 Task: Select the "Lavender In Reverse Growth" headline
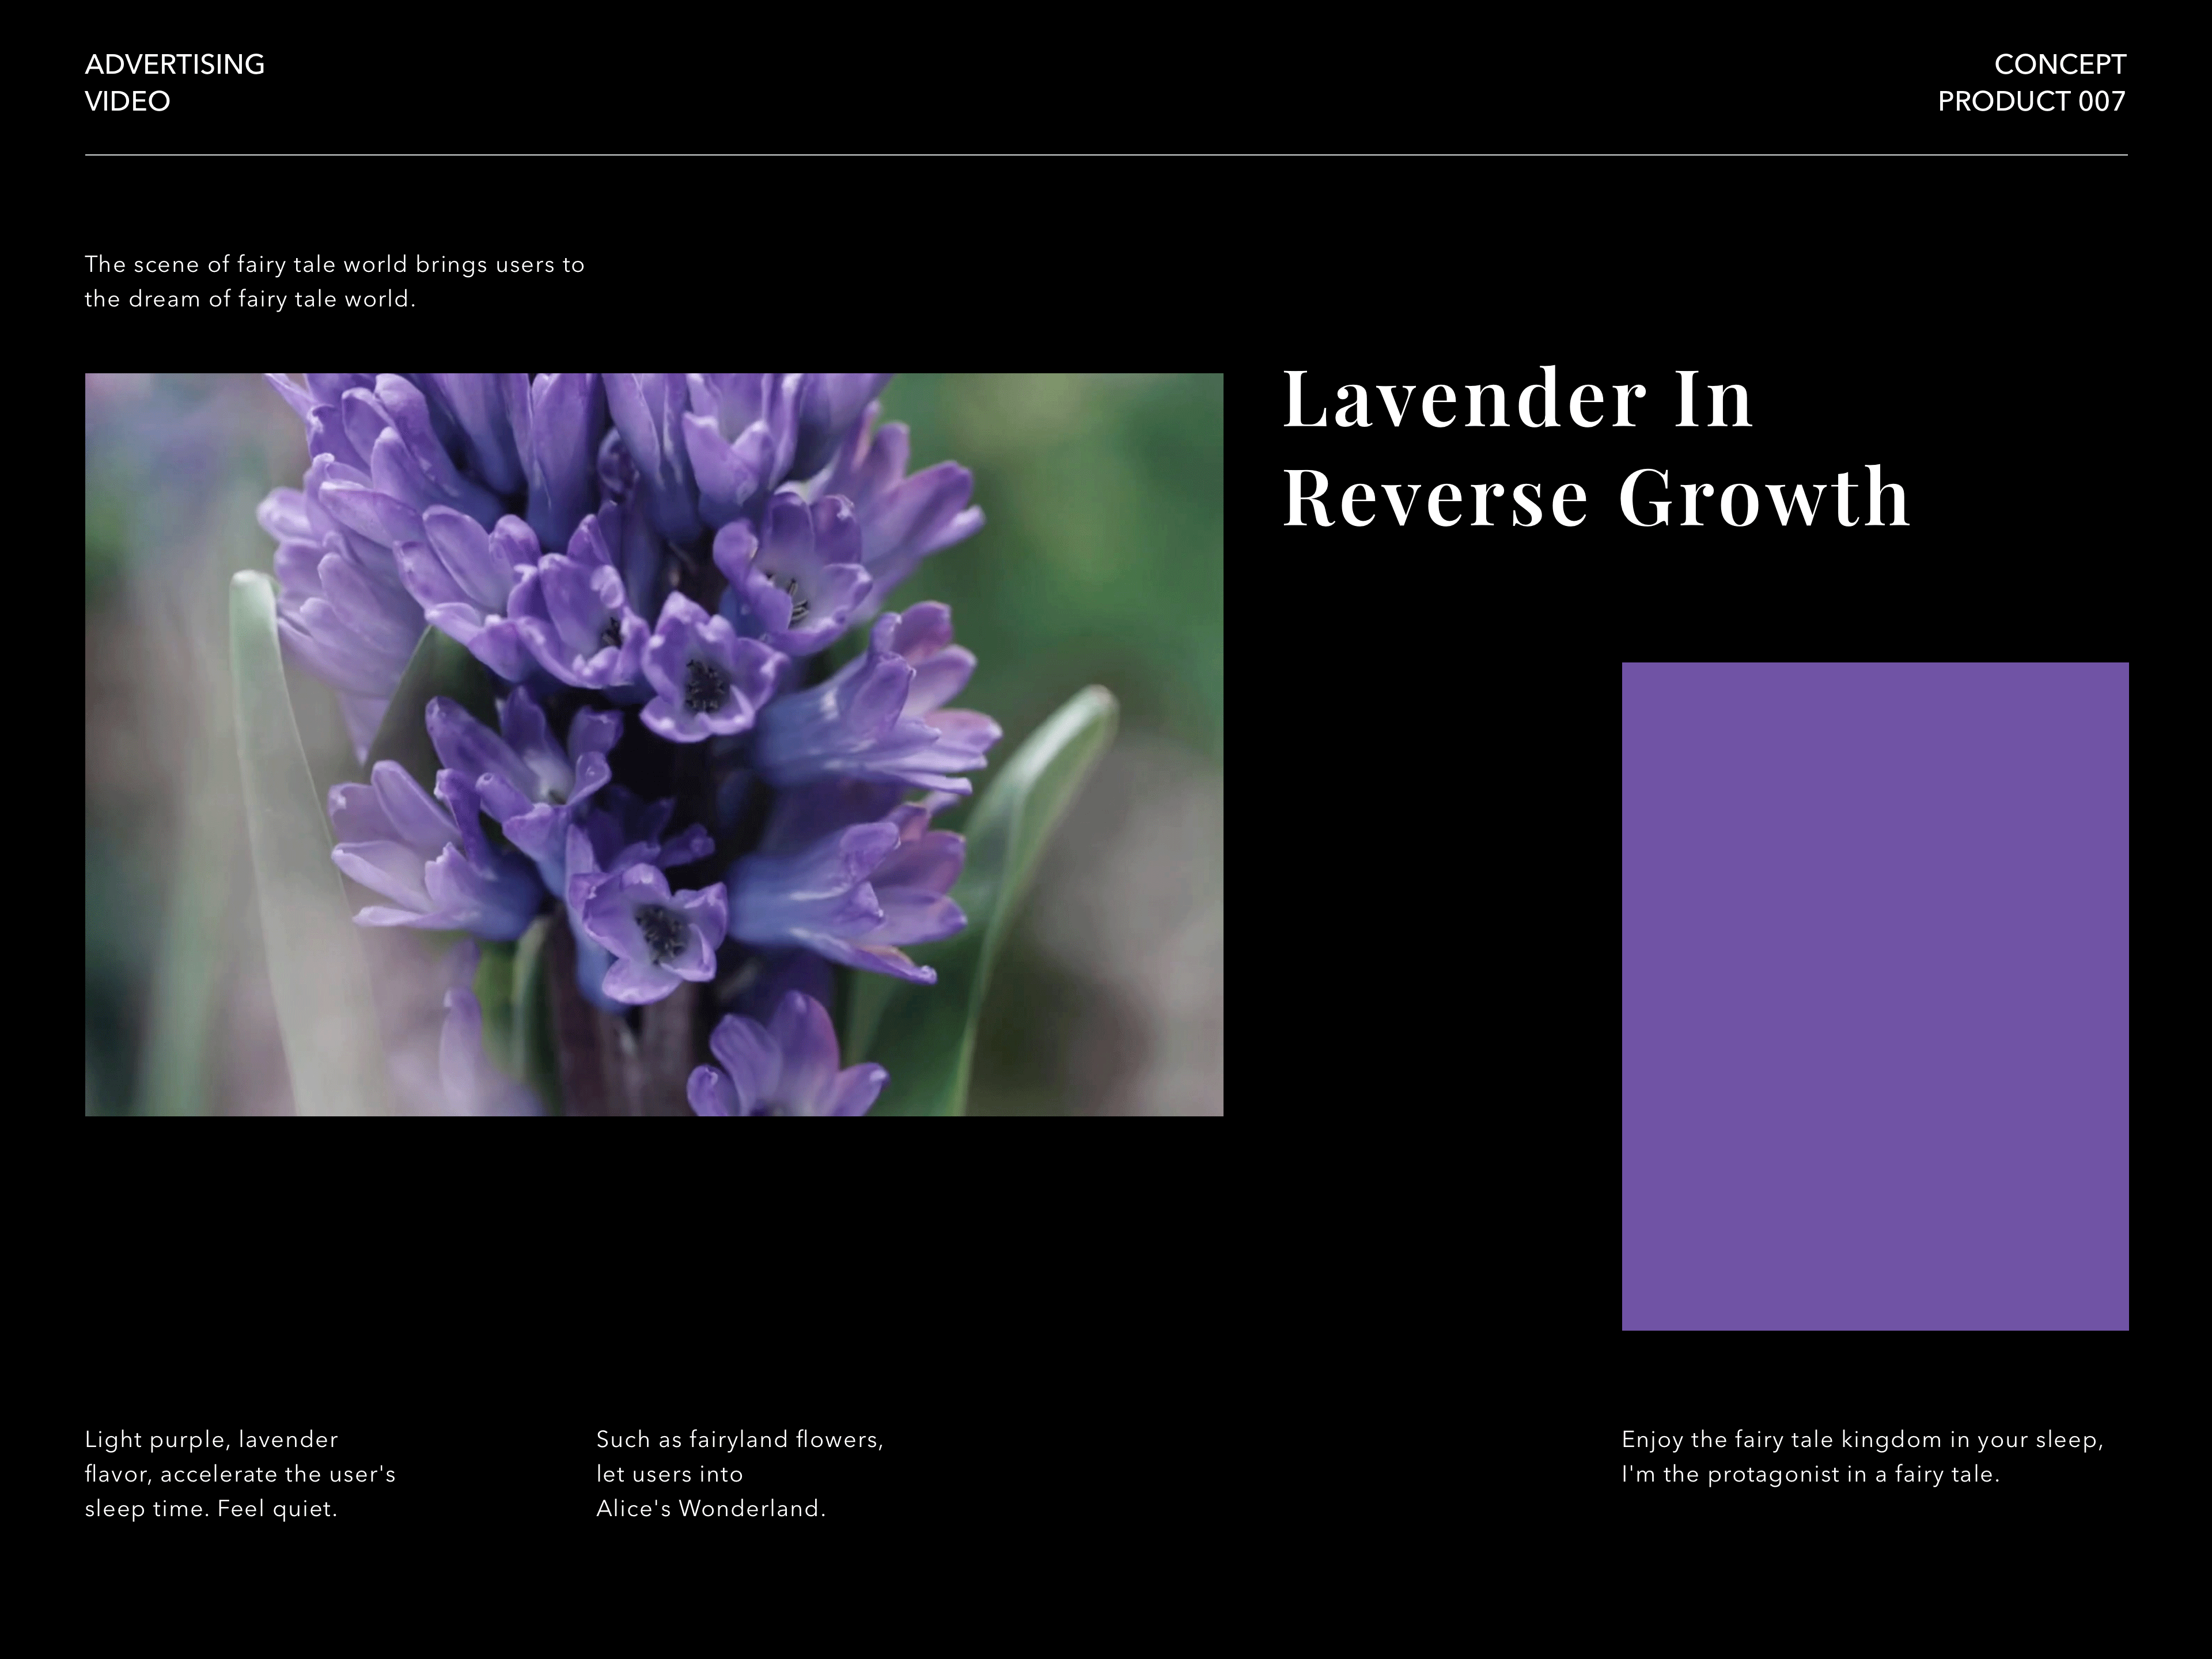(x=1596, y=447)
